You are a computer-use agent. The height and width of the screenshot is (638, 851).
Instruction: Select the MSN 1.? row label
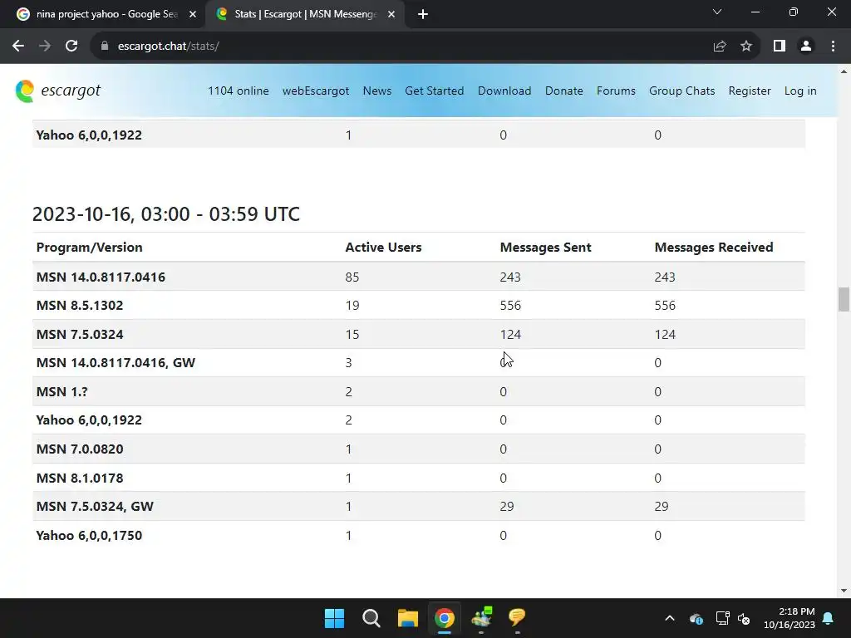coord(61,392)
